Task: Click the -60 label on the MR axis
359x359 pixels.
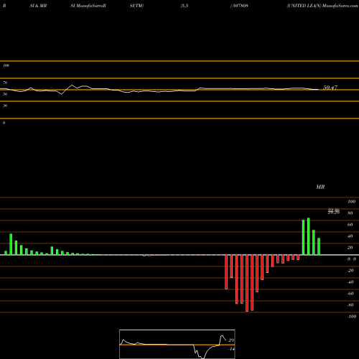Action: point(350,294)
